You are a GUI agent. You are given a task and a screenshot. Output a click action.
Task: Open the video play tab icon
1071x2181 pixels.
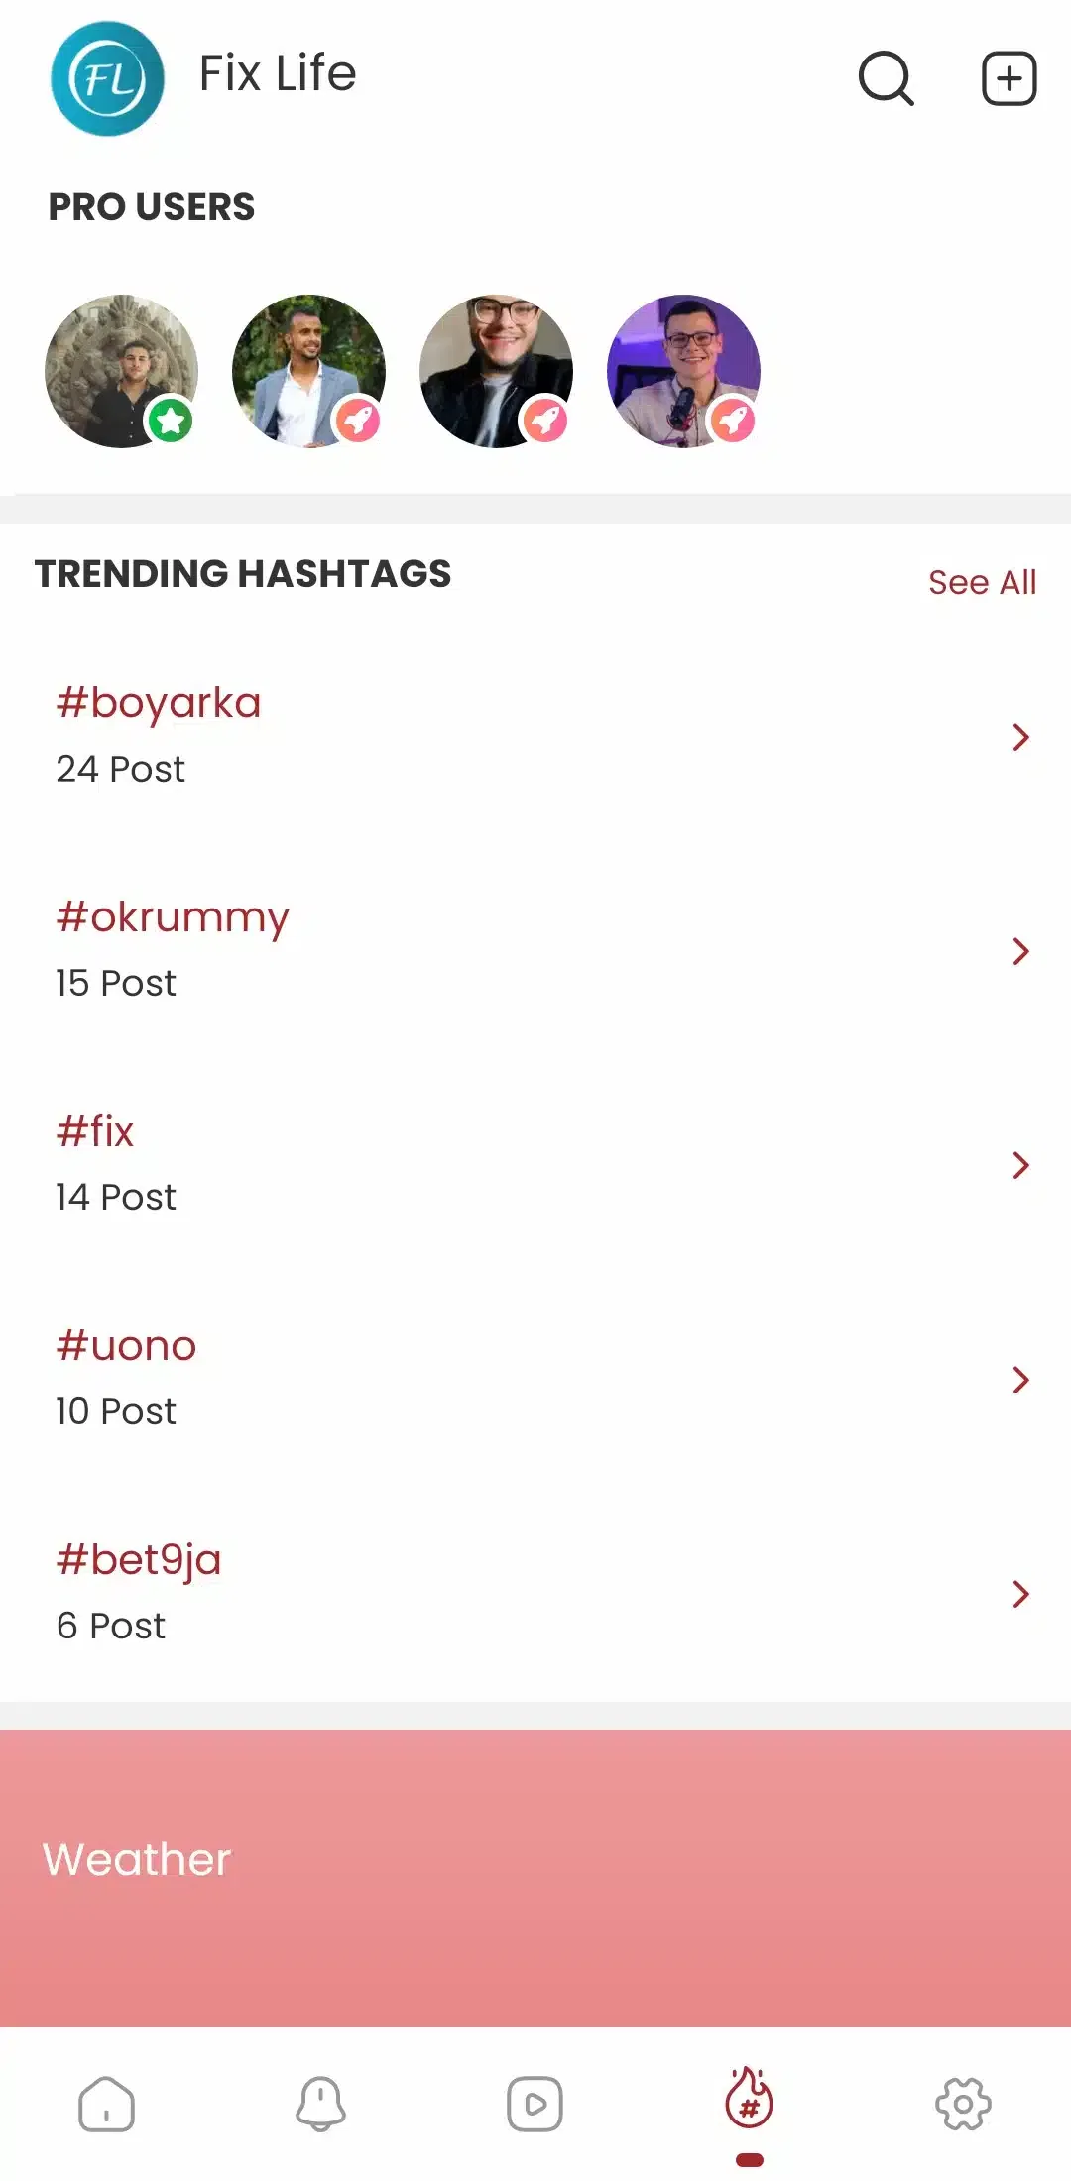[x=535, y=2104]
